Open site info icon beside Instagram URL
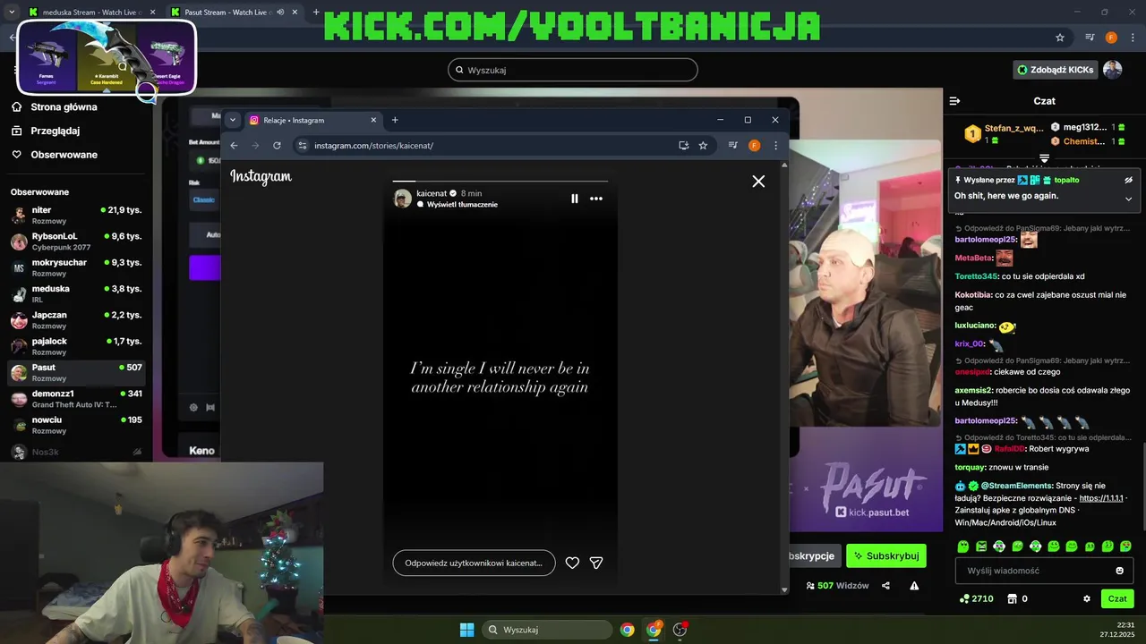 pyautogui.click(x=303, y=145)
